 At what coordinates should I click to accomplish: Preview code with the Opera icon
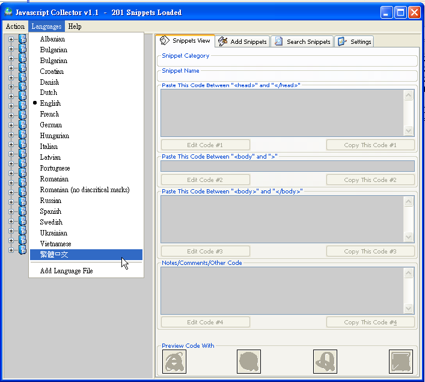(325, 362)
